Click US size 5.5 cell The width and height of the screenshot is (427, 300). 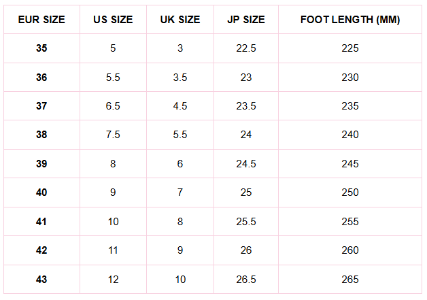113,78
